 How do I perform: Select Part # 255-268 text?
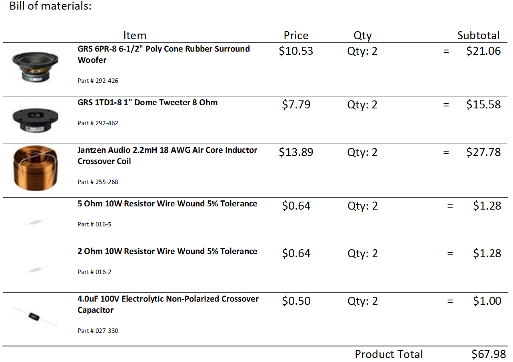click(98, 182)
